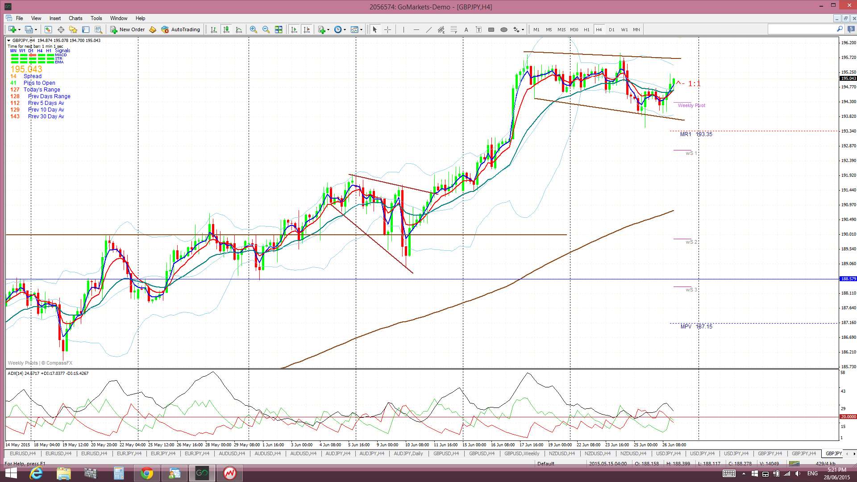Click the Zoom In magnifier icon

click(x=253, y=29)
